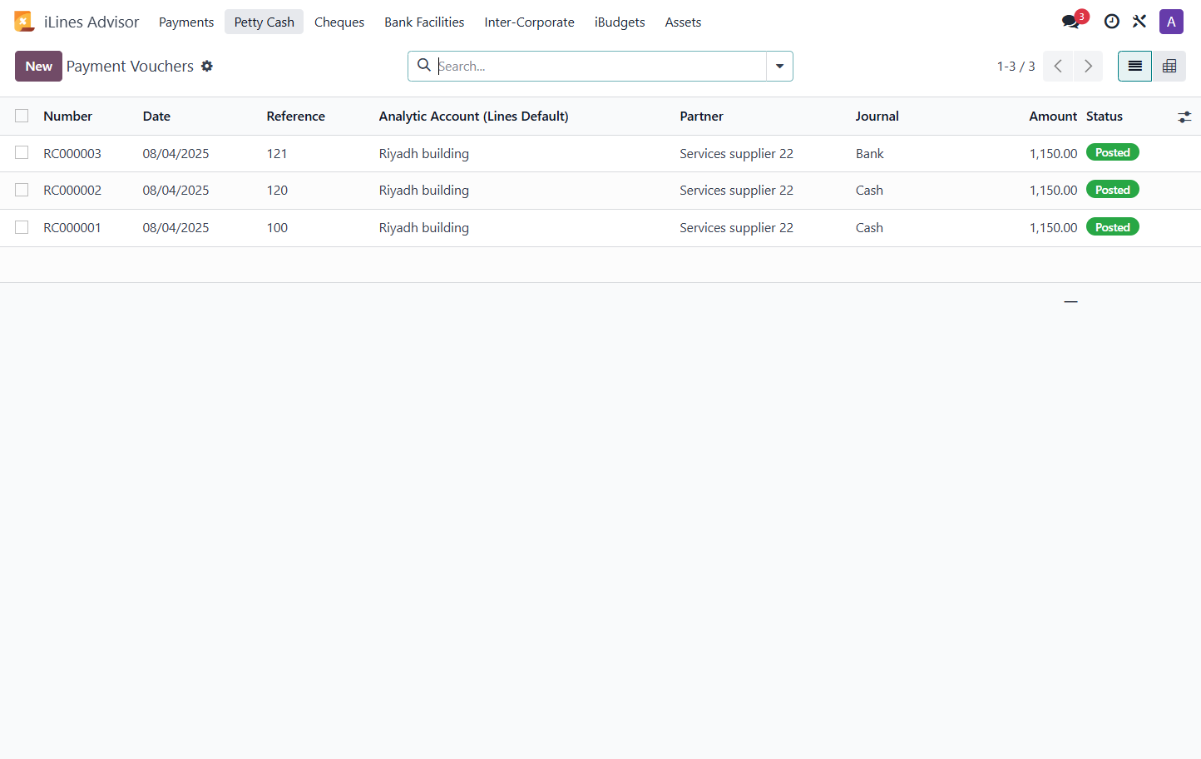Sort by the Number column header
The width and height of the screenshot is (1201, 759).
[x=67, y=116]
